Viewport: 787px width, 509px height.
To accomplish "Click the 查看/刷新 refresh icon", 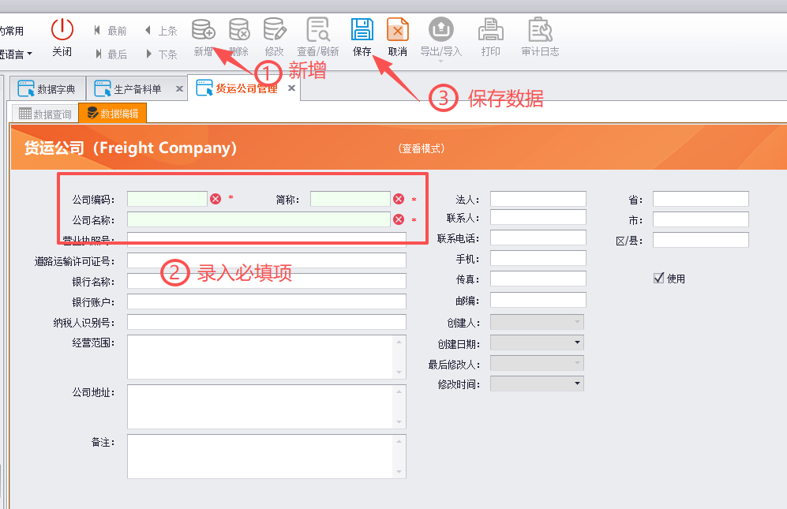I will (x=318, y=30).
